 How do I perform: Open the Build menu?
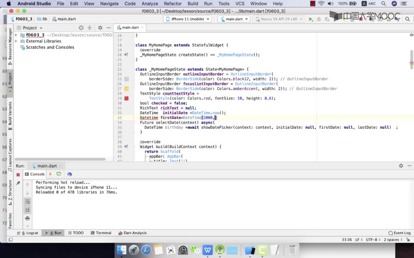pyautogui.click(x=193, y=4)
